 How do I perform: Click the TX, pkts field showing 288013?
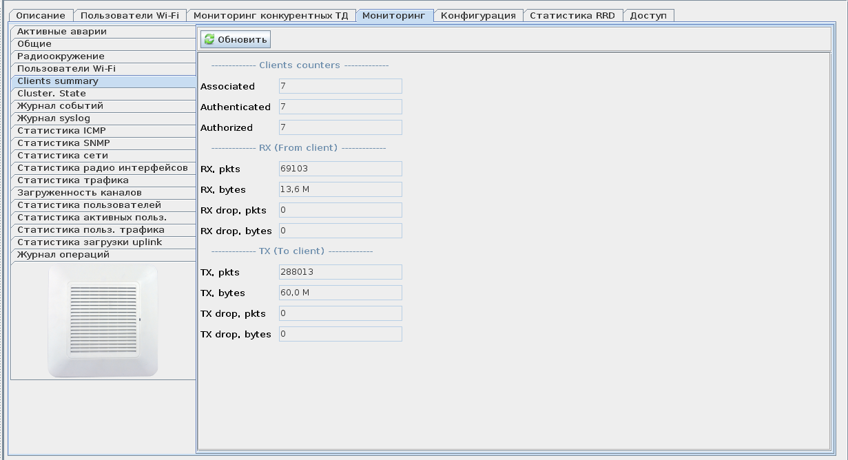[340, 272]
